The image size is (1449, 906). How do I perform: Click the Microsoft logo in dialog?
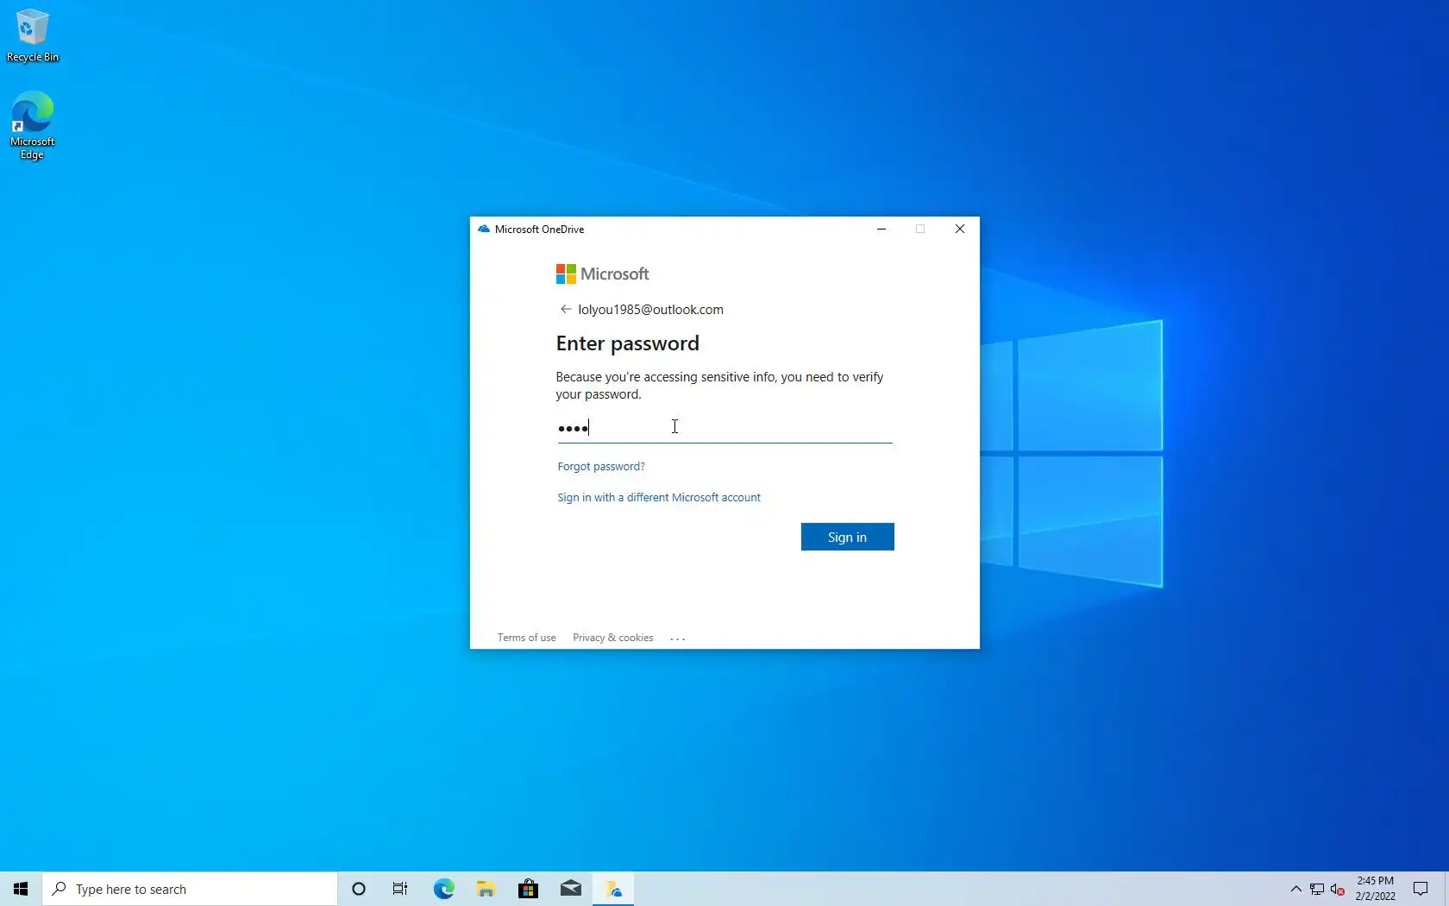pyautogui.click(x=602, y=274)
